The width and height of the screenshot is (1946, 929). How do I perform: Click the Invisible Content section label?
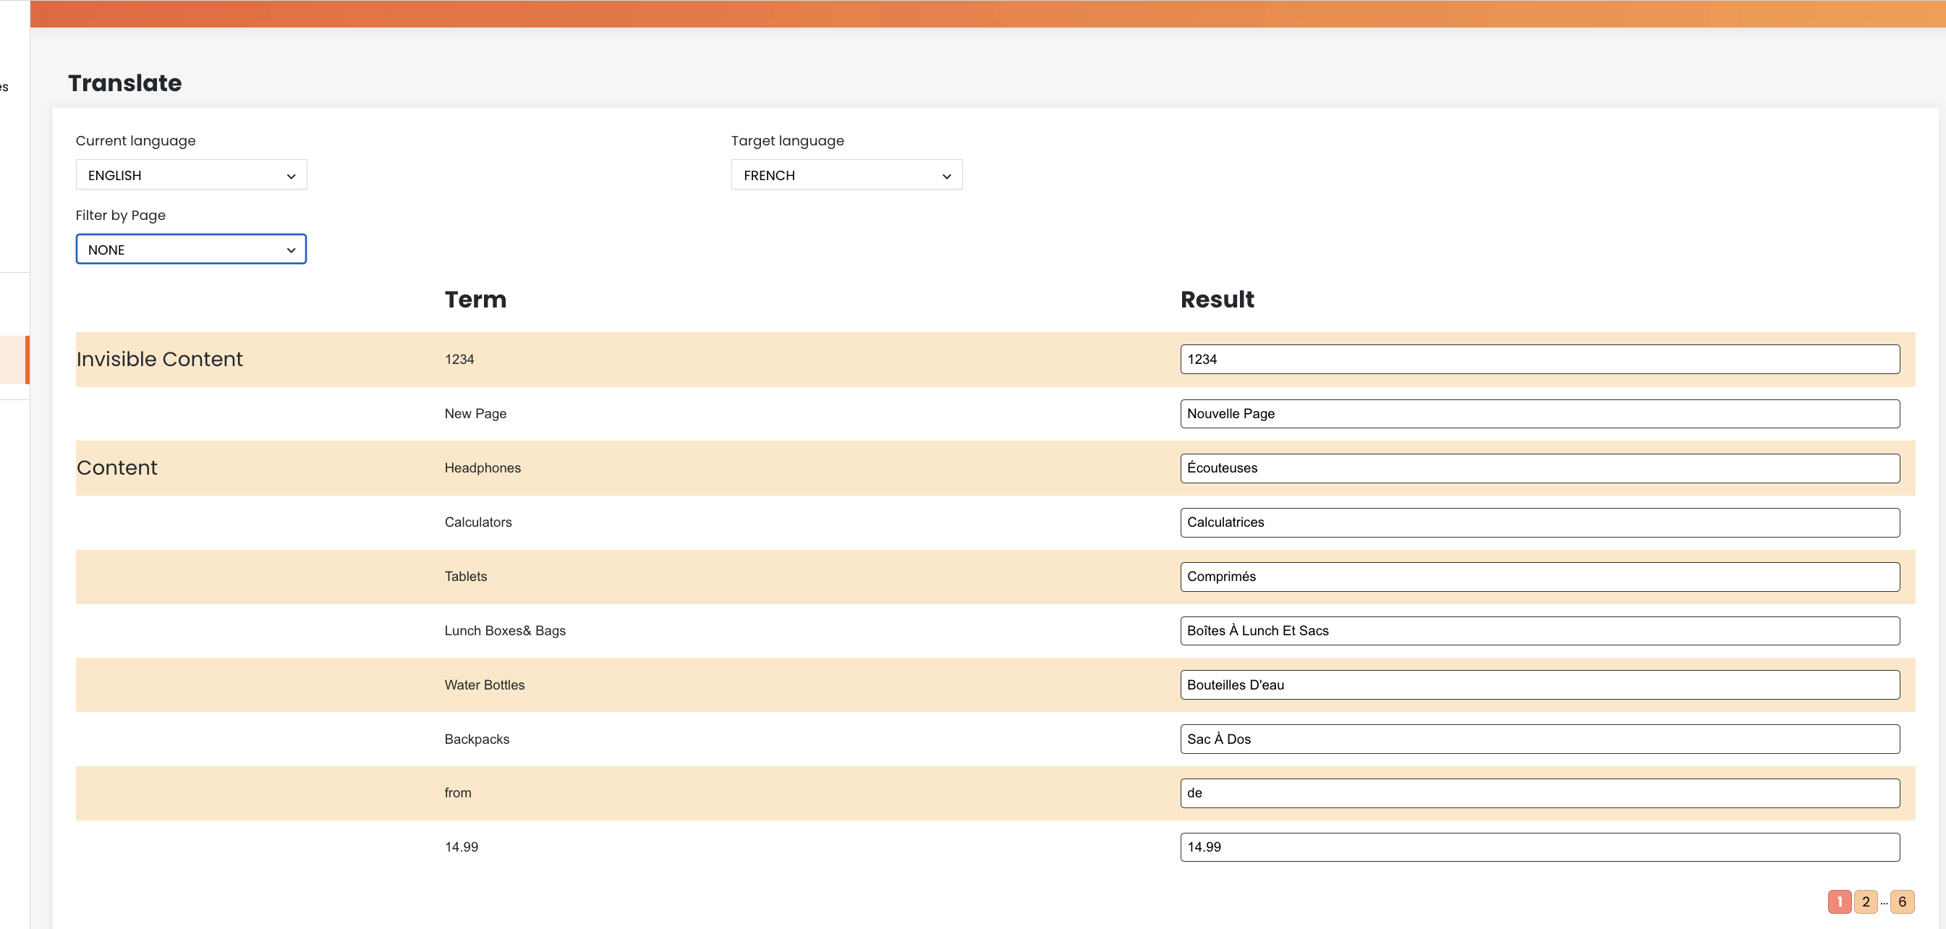click(x=159, y=360)
